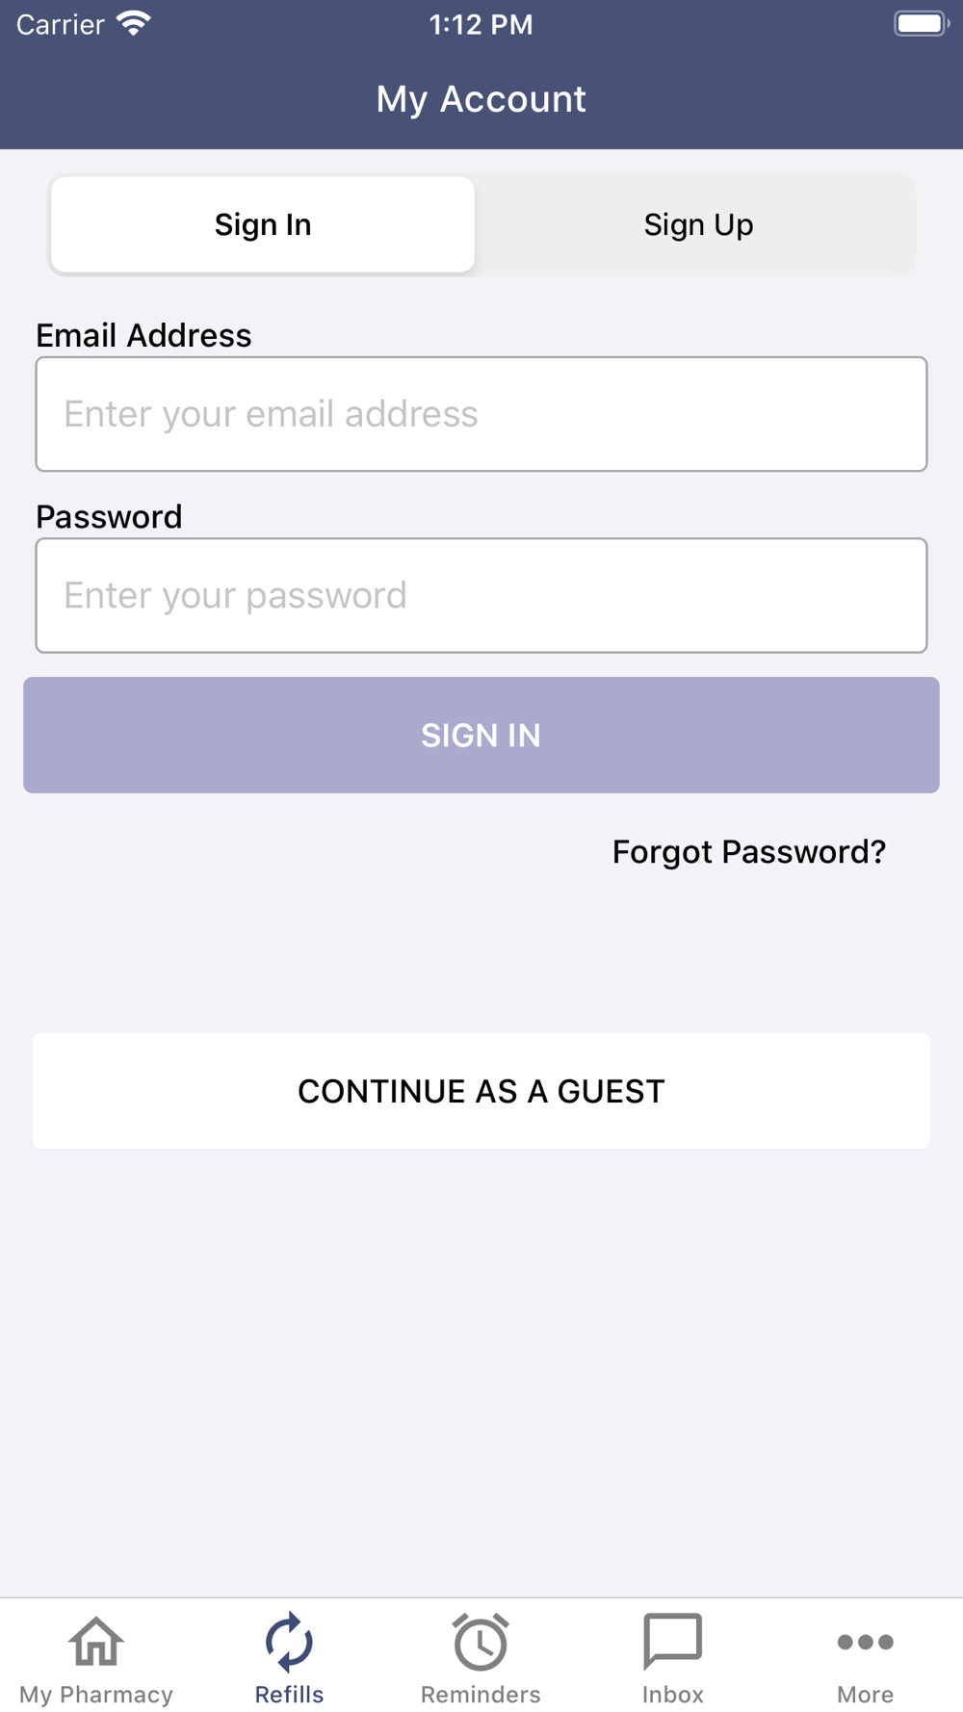The image size is (963, 1712).
Task: Tap the Refills circular arrows icon
Action: point(289,1641)
